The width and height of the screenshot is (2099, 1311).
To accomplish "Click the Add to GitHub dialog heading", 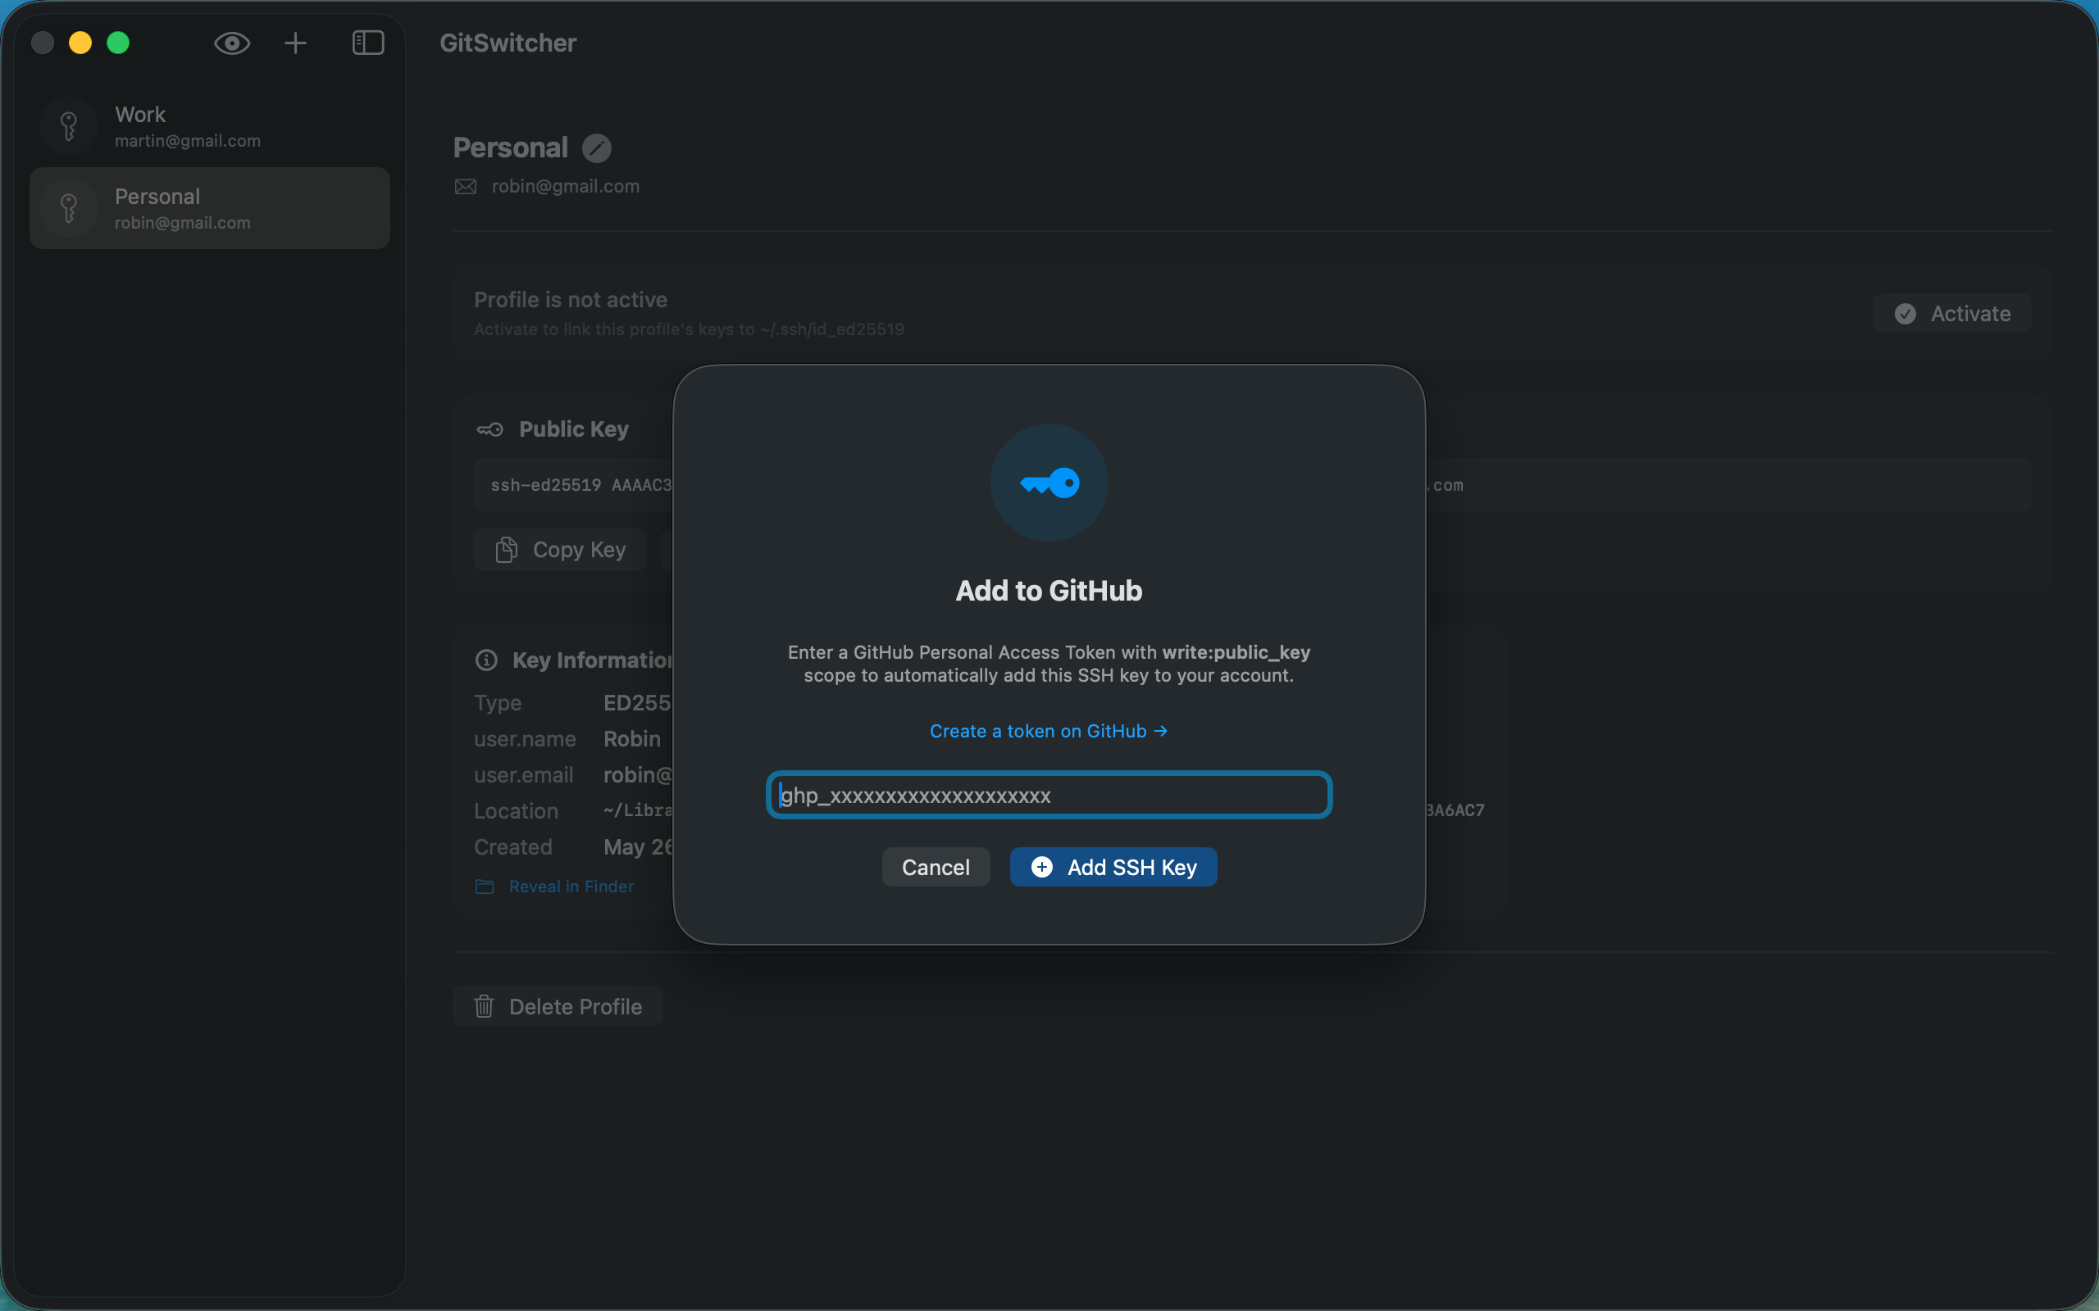I will tap(1049, 592).
